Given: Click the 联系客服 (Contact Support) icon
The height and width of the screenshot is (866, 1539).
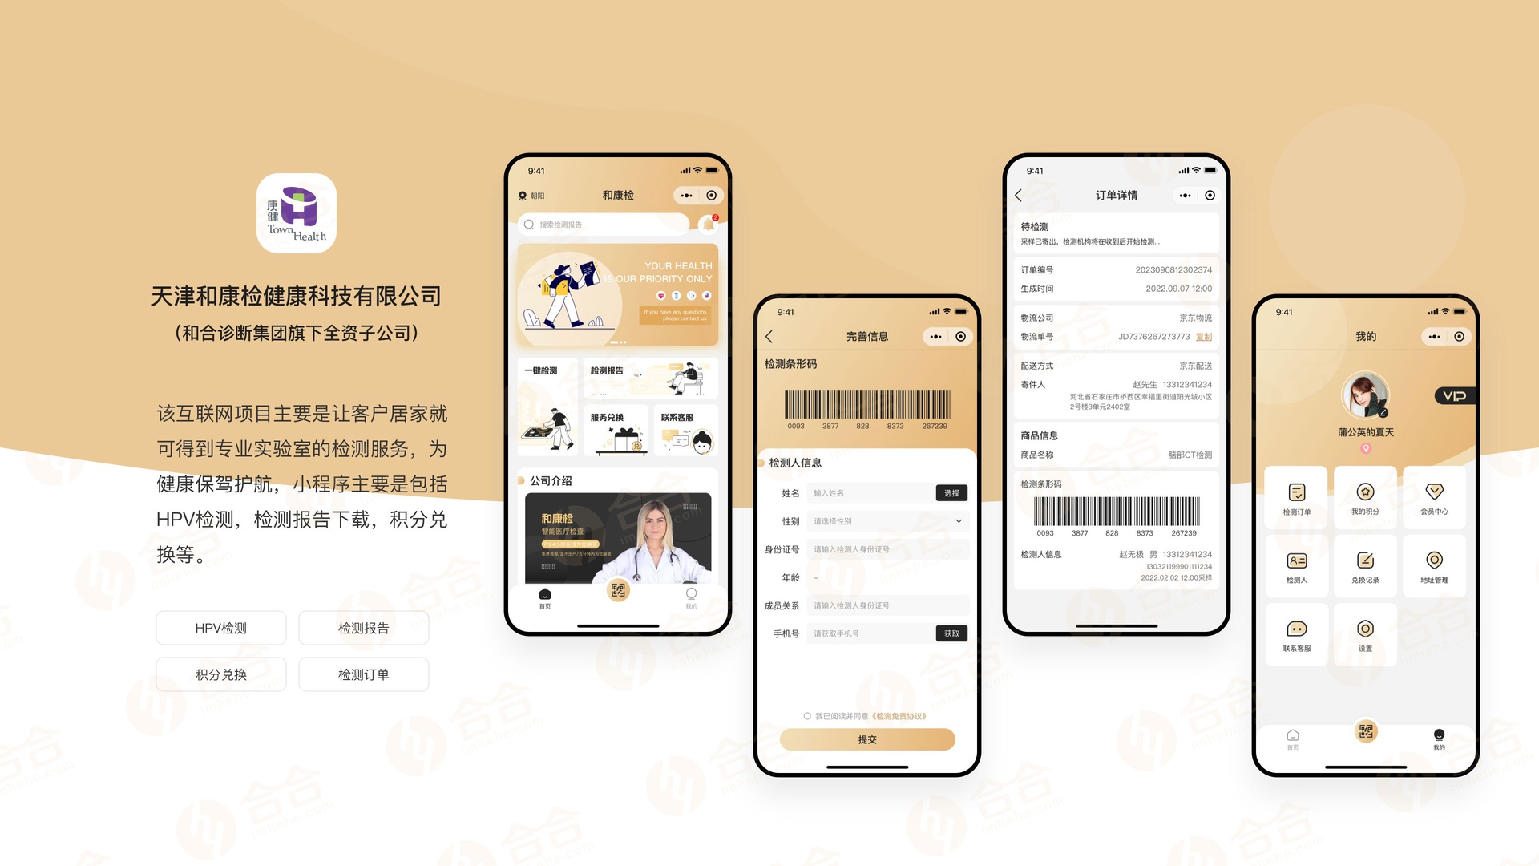Looking at the screenshot, I should [1295, 634].
